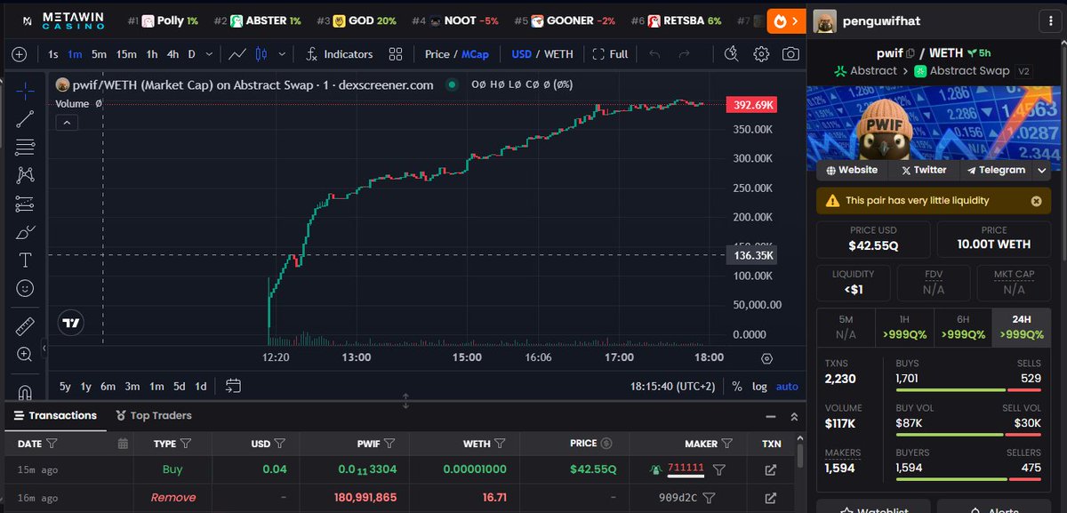This screenshot has width=1067, height=513.
Task: Open the token Twitter link
Action: click(923, 170)
